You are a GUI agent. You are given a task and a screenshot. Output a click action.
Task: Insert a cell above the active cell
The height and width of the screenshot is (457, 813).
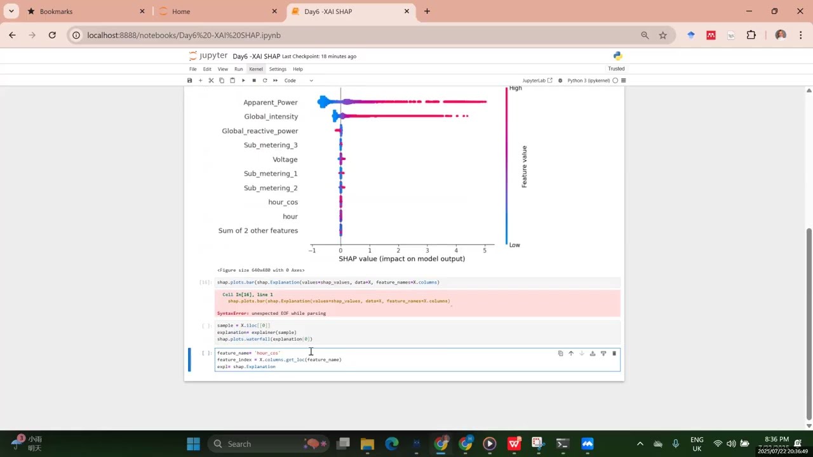593,354
